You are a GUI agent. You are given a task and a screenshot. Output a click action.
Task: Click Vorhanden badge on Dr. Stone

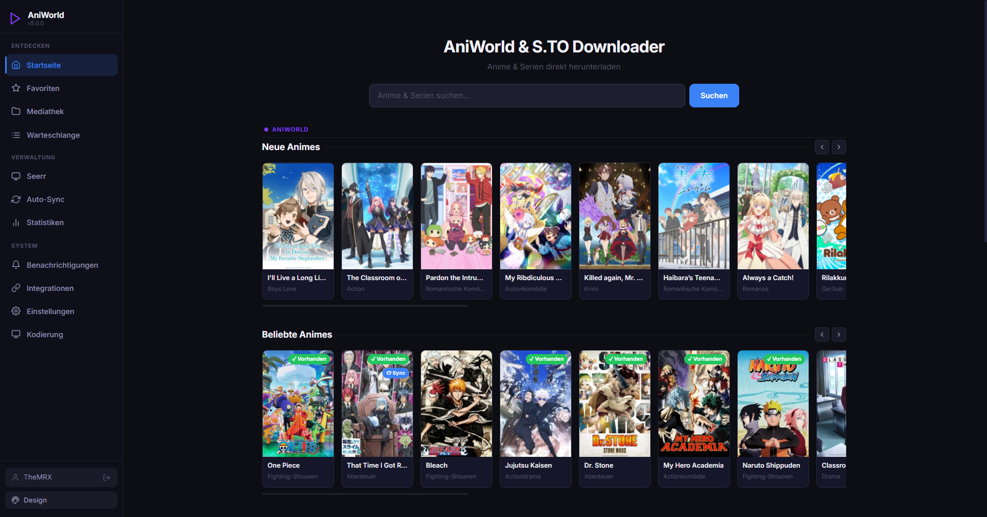point(626,359)
